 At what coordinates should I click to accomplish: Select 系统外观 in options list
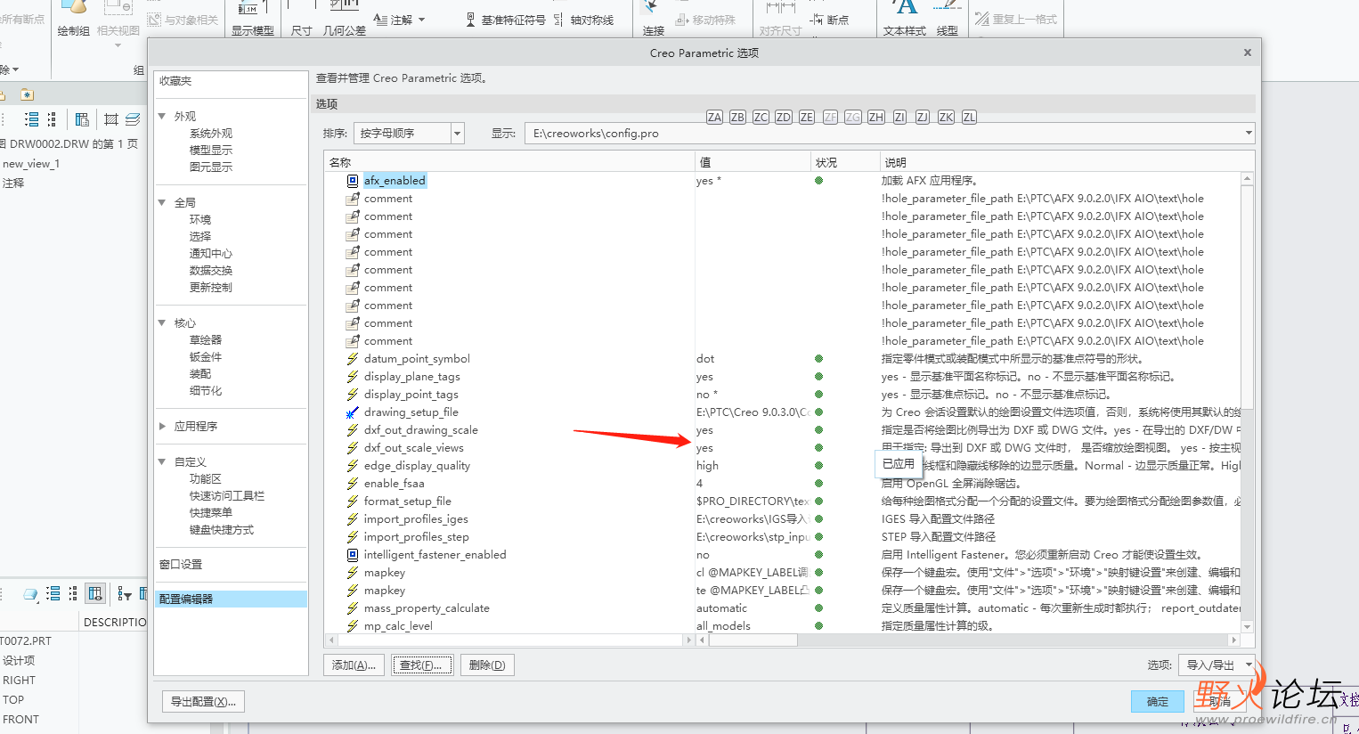tap(211, 134)
